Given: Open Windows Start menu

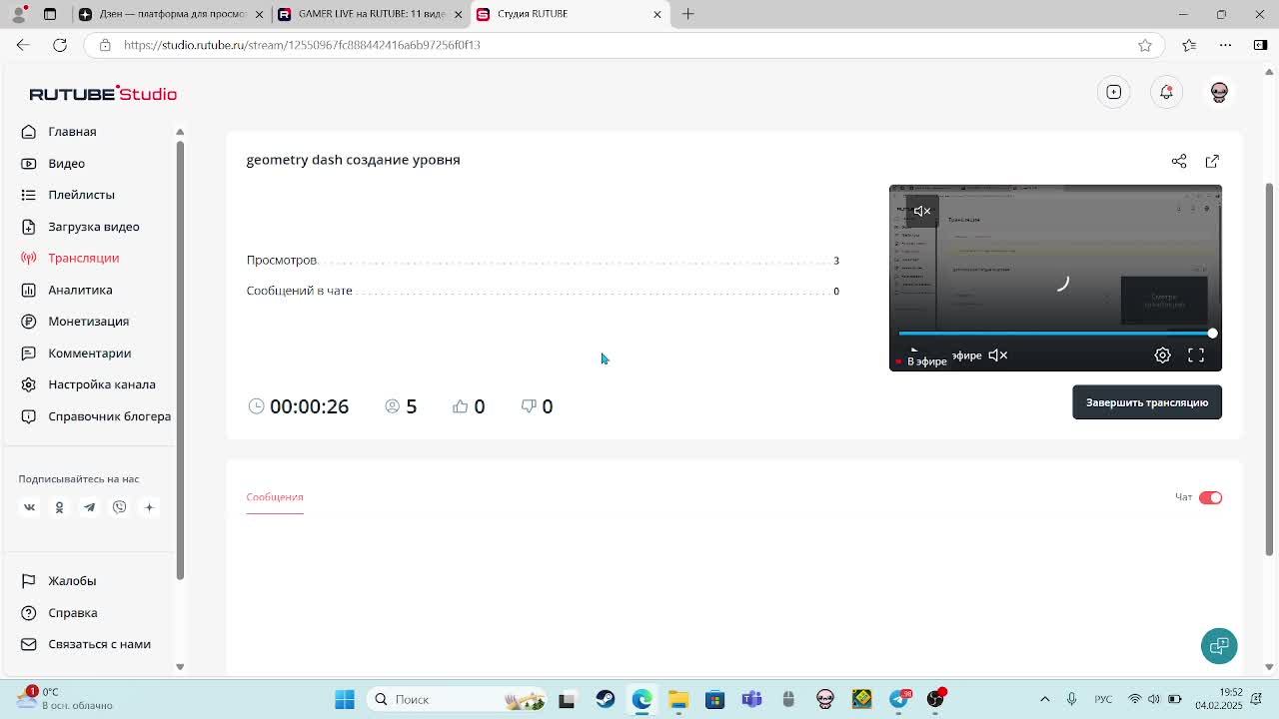Looking at the screenshot, I should [344, 699].
